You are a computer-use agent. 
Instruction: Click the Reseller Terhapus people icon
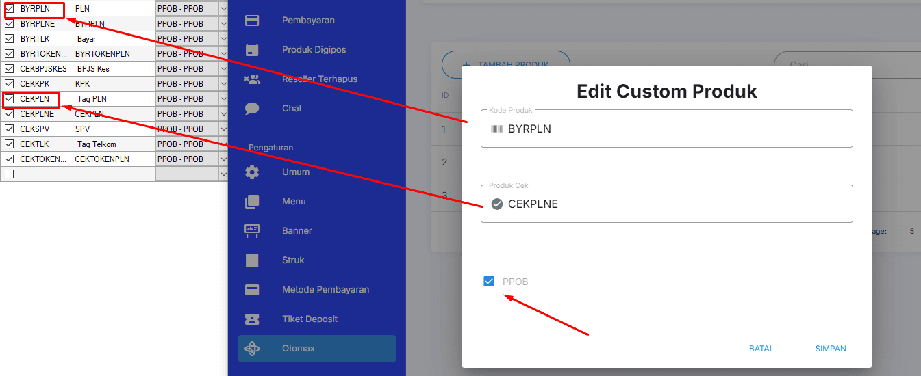(x=252, y=79)
